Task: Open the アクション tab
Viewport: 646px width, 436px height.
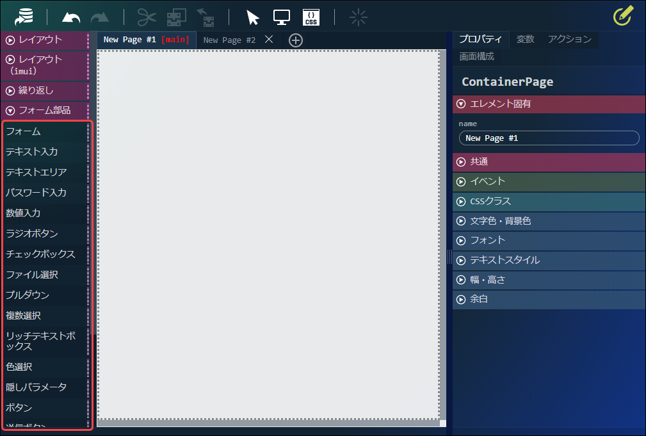Action: pyautogui.click(x=570, y=40)
